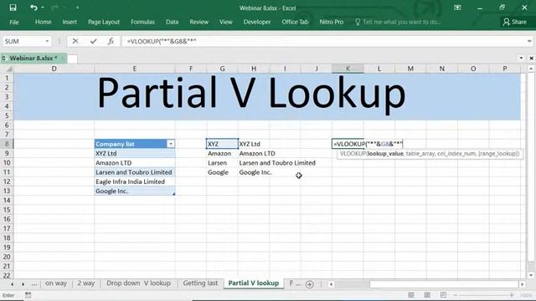
Task: Open Ribbon Display Options icon
Action: (457, 8)
